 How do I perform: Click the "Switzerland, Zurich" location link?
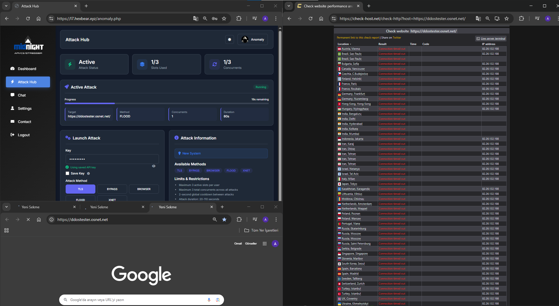coord(353,284)
